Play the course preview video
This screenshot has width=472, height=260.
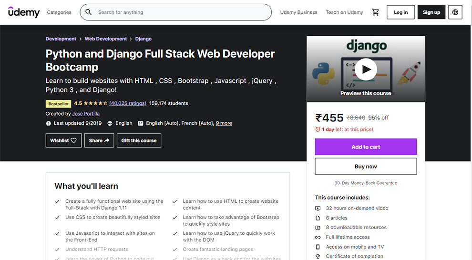pos(366,70)
